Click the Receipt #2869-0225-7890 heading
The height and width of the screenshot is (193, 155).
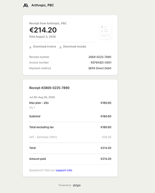[x=49, y=88]
